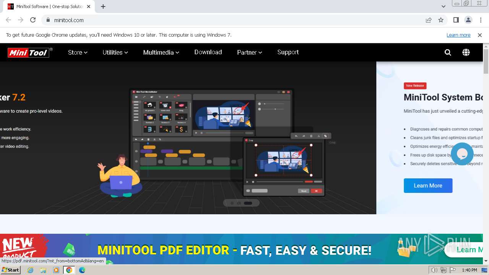
Task: Bookmark this tab with star icon
Action: (x=441, y=20)
